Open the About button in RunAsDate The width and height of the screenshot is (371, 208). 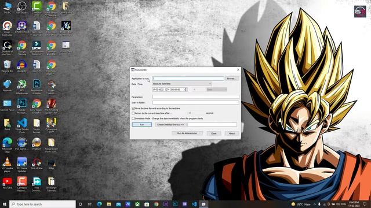(232, 133)
